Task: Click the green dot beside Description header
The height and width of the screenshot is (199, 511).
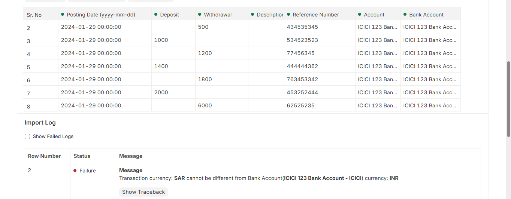Action: pyautogui.click(x=253, y=14)
